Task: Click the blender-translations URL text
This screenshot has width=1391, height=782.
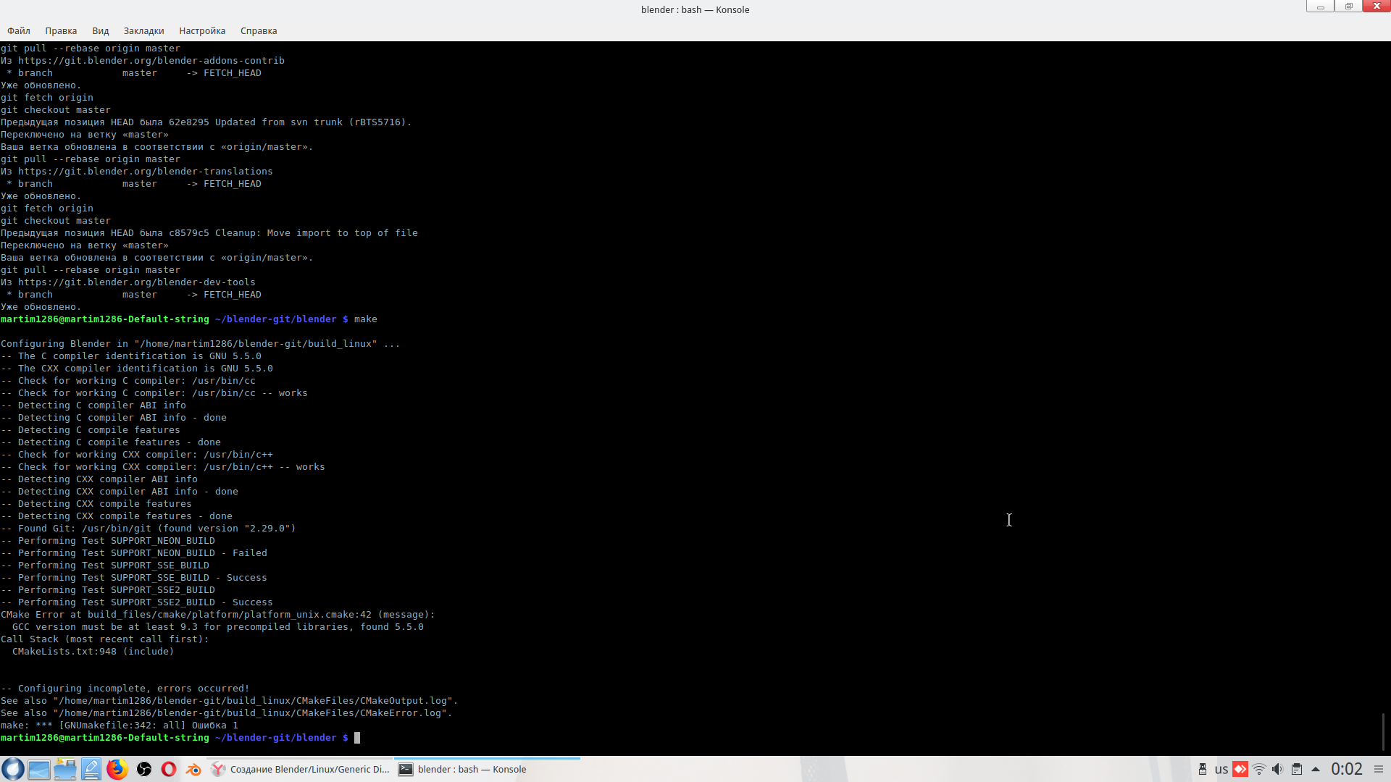Action: pyautogui.click(x=146, y=172)
